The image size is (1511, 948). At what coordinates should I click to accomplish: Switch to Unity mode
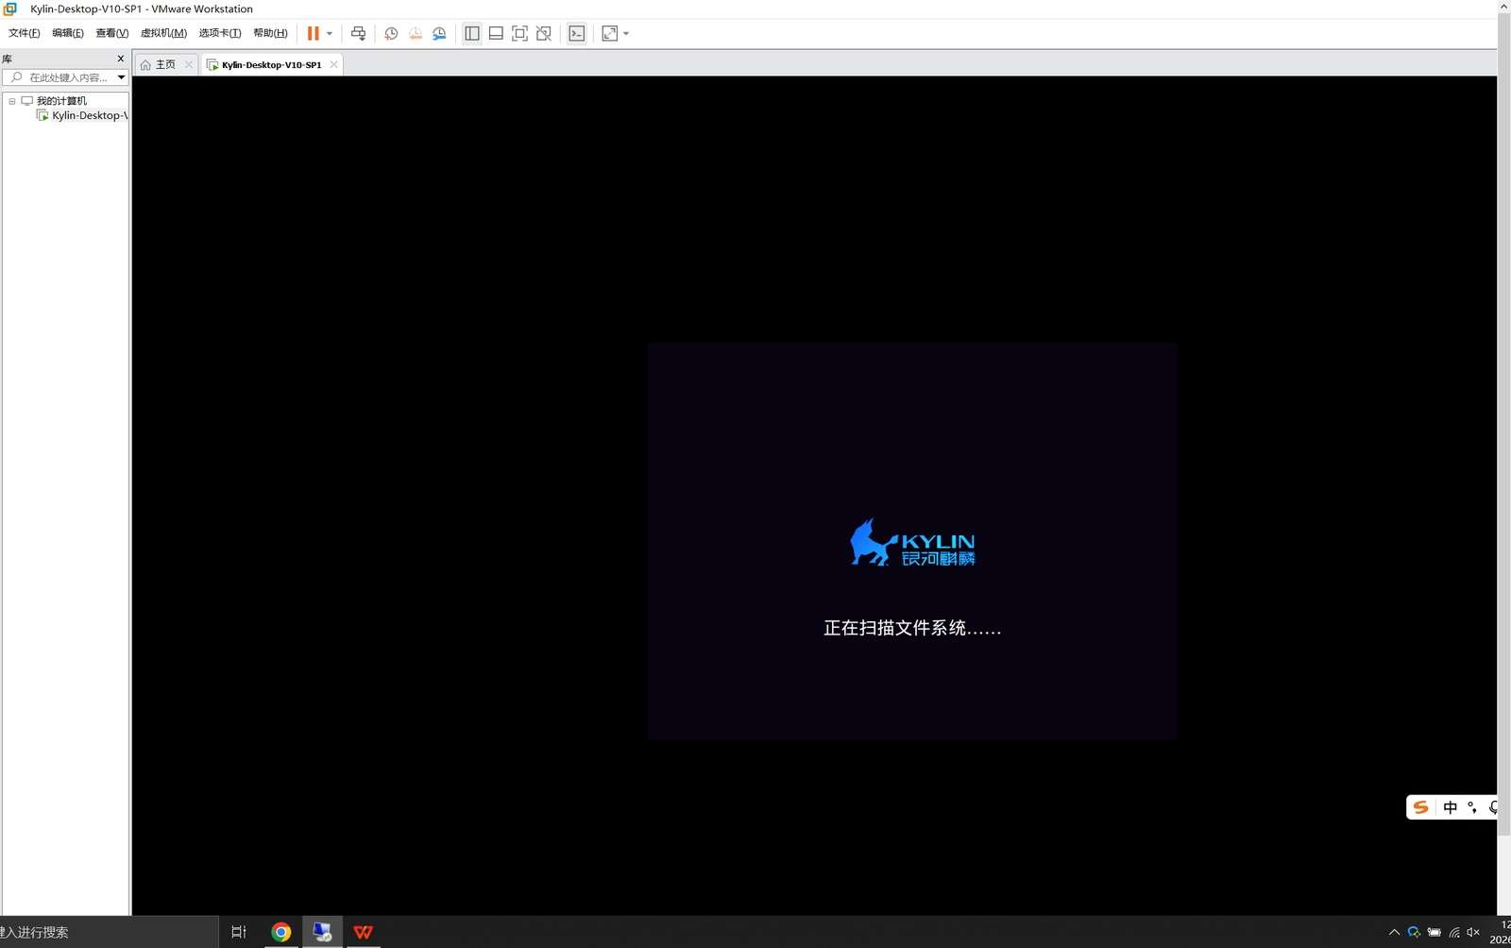[x=544, y=33]
